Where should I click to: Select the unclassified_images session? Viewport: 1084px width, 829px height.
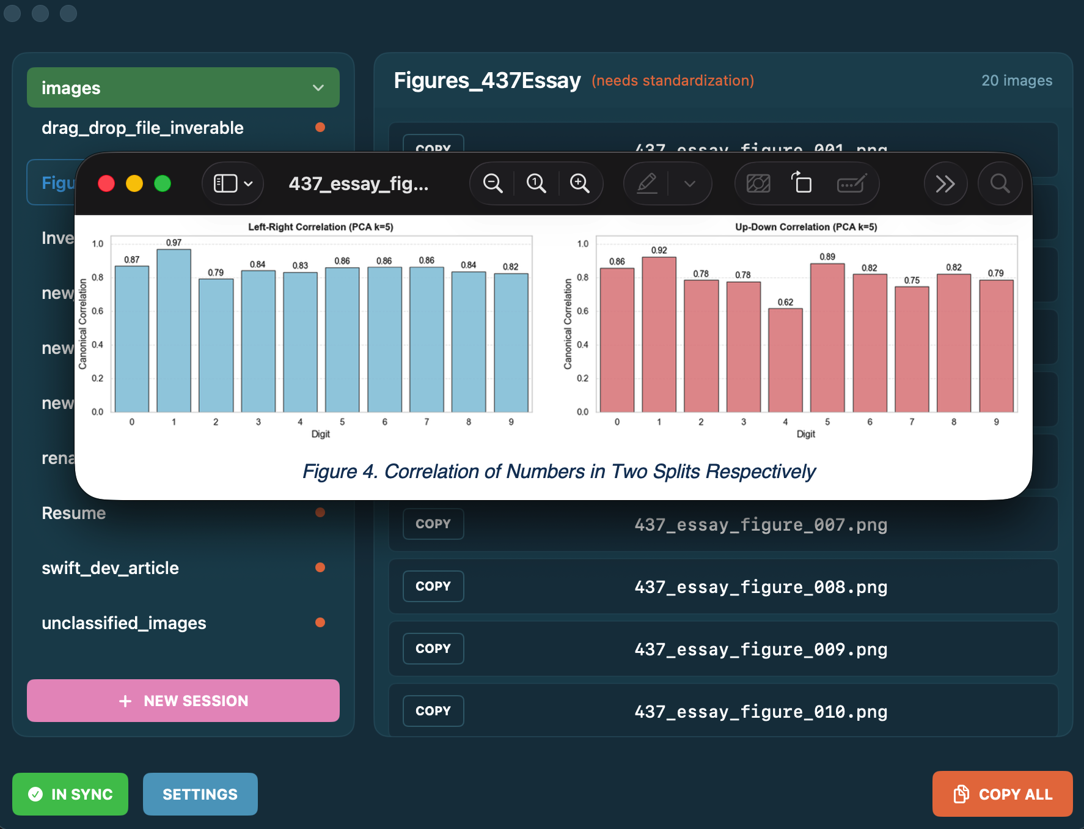[x=123, y=623]
